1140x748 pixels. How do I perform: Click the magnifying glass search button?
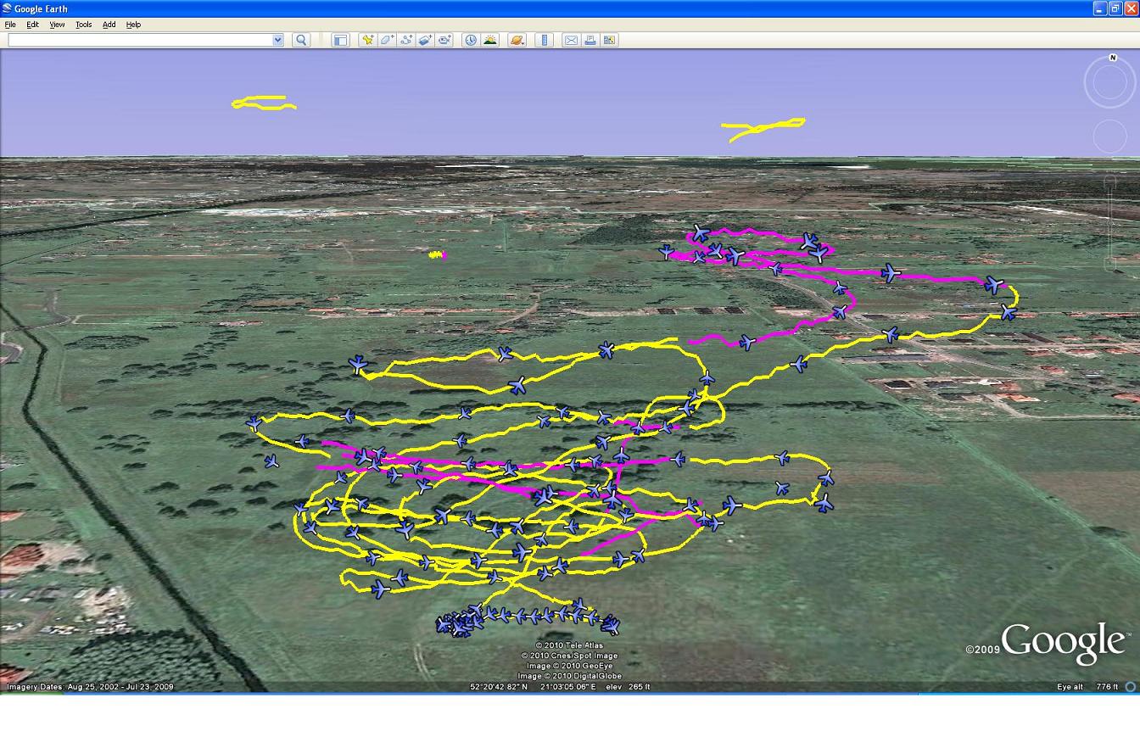tap(300, 40)
